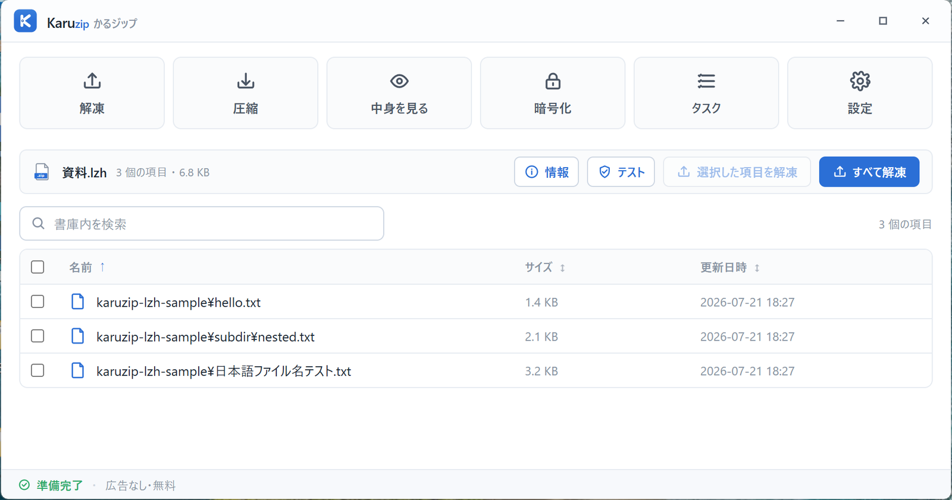This screenshot has height=500, width=952.
Task: Click the 資料.lzh archive file icon
Action: (x=42, y=172)
